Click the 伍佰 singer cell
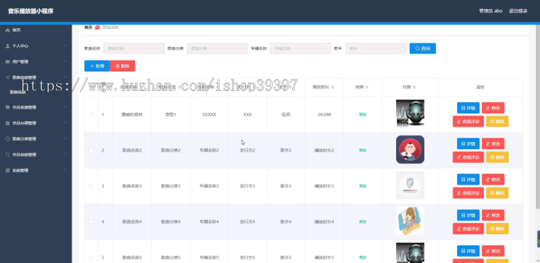 point(286,114)
